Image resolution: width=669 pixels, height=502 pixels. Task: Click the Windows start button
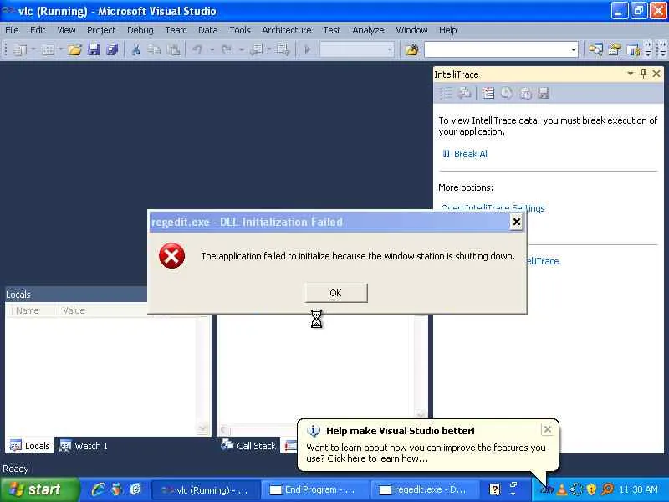(x=39, y=489)
